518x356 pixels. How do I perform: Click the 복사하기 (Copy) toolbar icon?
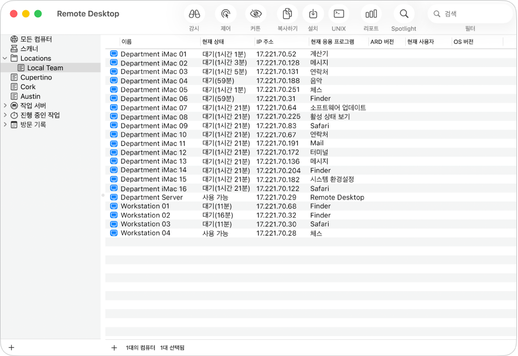[x=288, y=14]
